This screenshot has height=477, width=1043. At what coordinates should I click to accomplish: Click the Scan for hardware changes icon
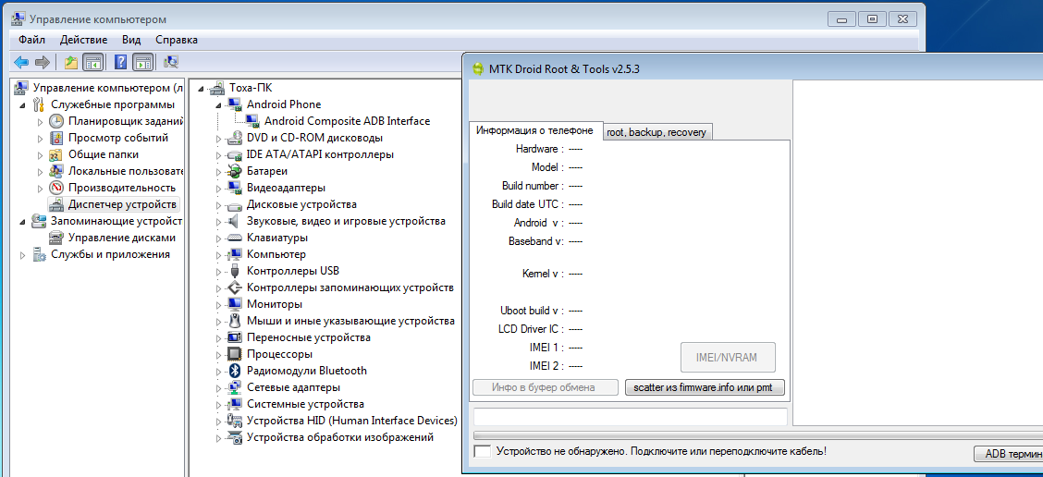point(171,62)
